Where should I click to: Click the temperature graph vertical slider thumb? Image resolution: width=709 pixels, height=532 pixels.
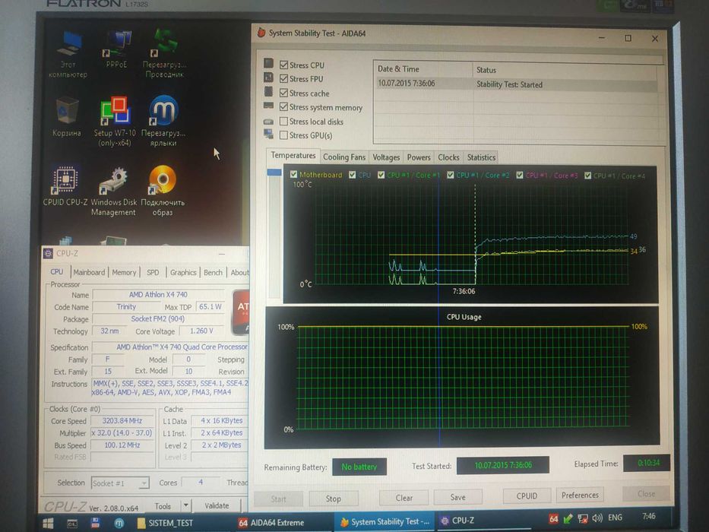(274, 172)
